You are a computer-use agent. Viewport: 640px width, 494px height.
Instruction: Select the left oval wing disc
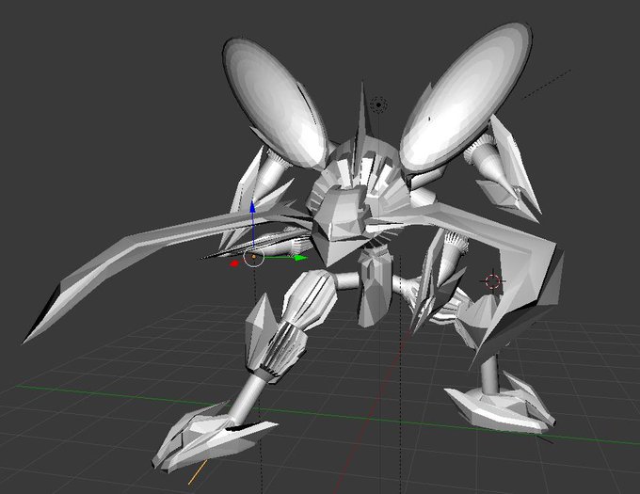[276, 104]
